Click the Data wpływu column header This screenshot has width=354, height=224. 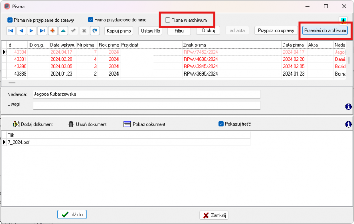point(62,45)
